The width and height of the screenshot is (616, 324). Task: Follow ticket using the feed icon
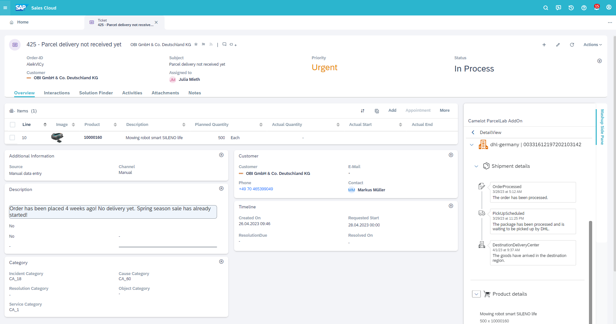(211, 44)
